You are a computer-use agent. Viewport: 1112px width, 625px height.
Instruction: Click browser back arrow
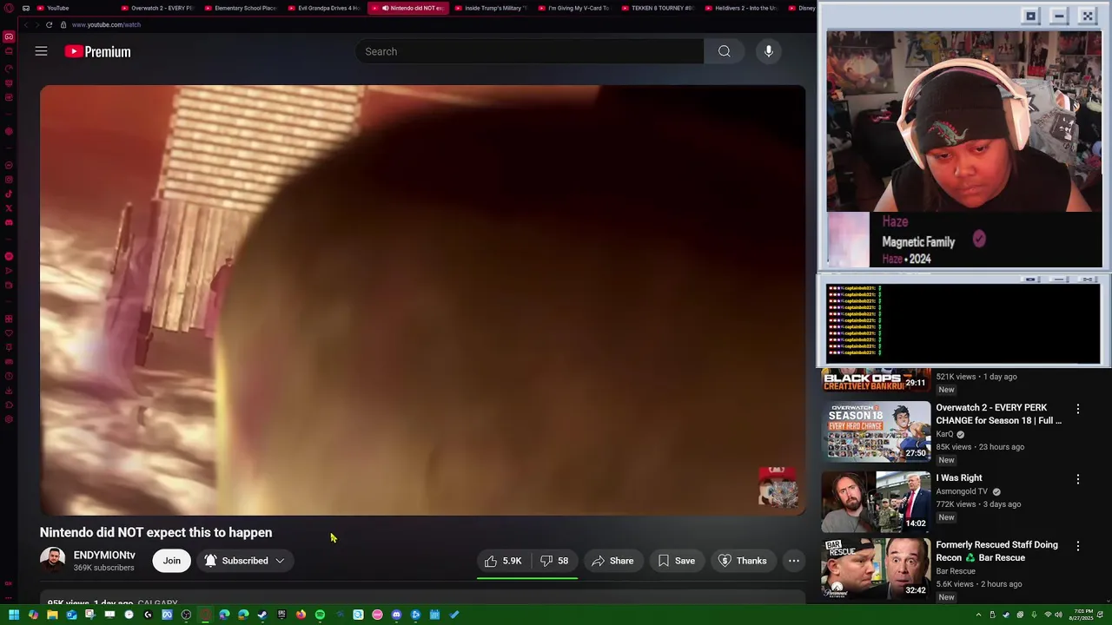25,24
